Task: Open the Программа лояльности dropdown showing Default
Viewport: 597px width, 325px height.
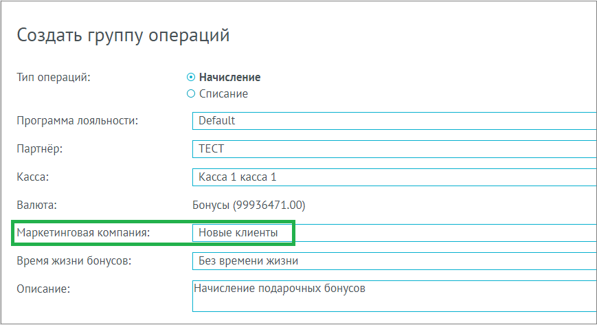Action: pos(394,121)
